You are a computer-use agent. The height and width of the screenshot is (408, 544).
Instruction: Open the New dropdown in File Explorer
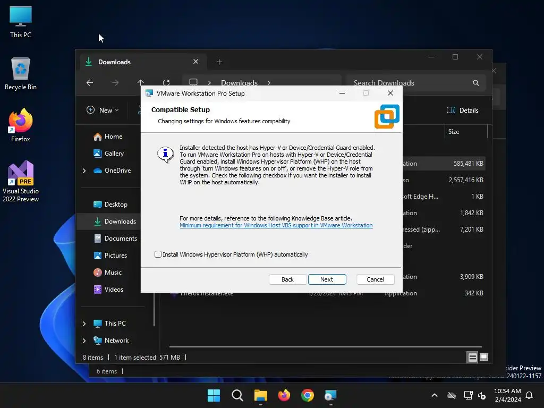tap(103, 110)
